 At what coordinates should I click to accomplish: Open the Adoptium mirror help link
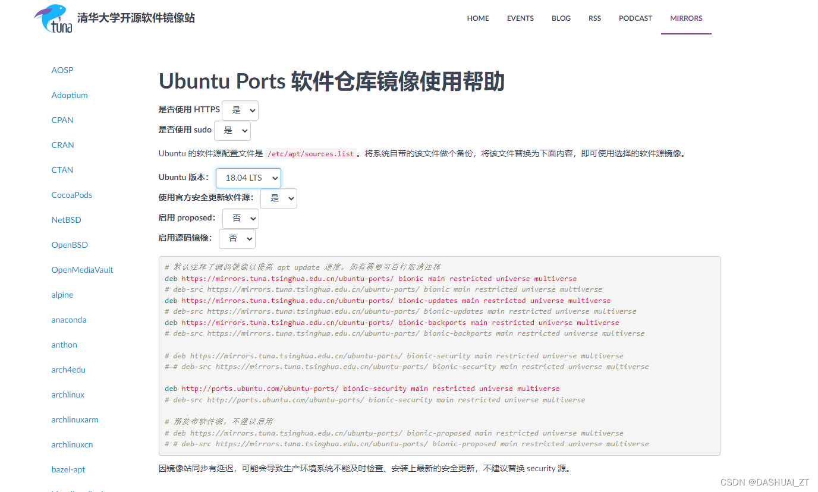70,95
